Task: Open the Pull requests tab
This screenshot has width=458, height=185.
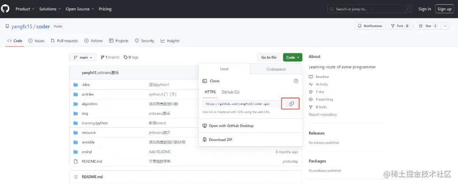Action: pyautogui.click(x=64, y=41)
